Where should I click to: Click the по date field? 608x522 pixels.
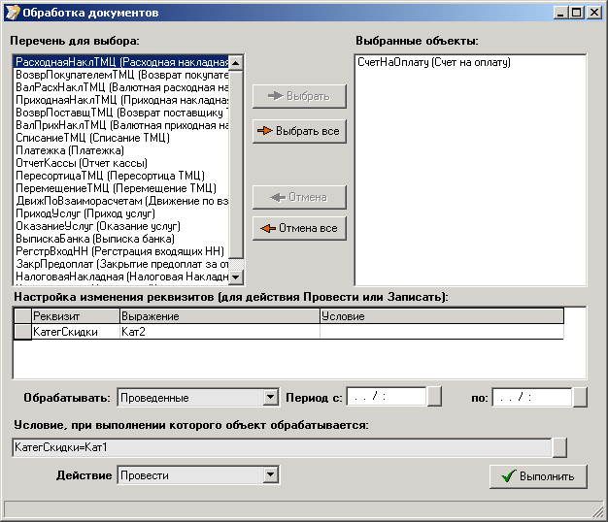[531, 397]
